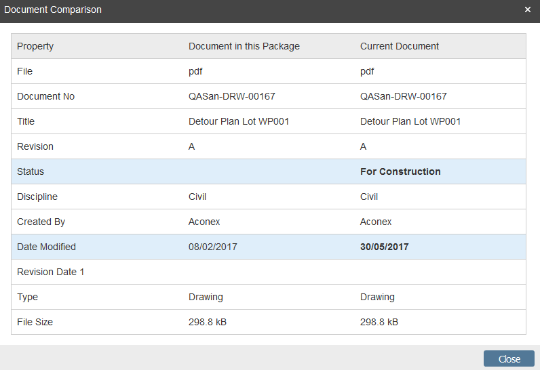Click the Document No row label

pyautogui.click(x=45, y=96)
